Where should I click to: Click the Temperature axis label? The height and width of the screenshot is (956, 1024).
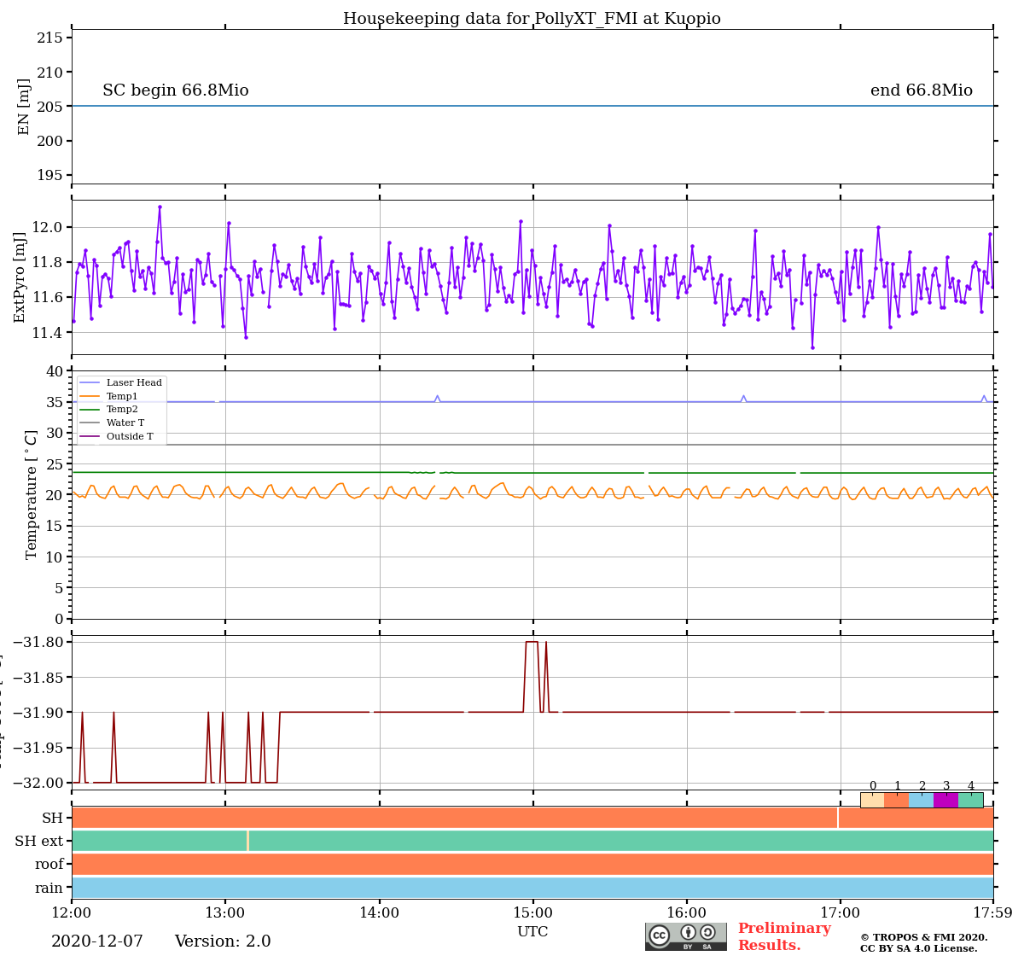(32, 495)
